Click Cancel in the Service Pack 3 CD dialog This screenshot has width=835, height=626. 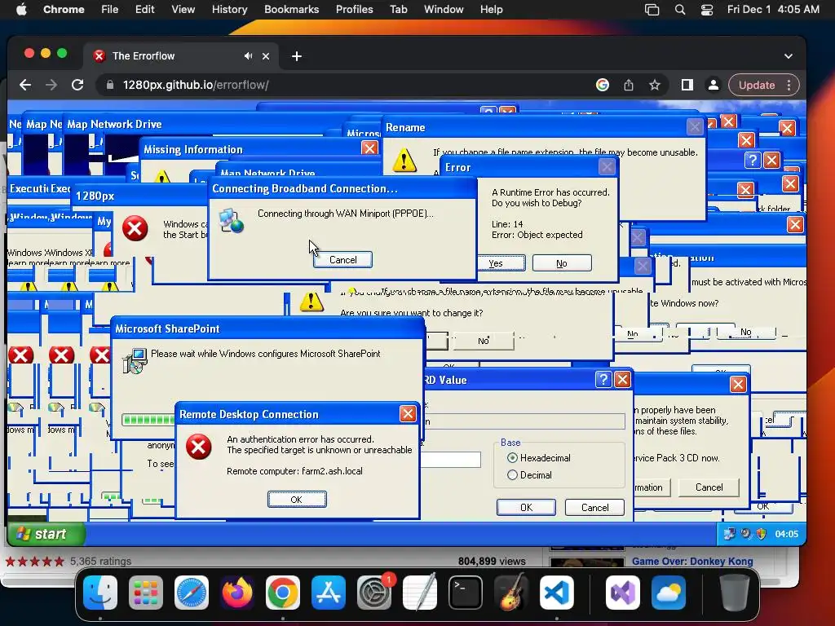pyautogui.click(x=709, y=487)
